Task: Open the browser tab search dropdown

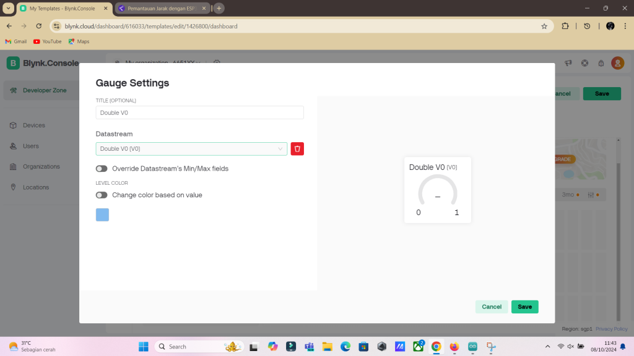Action: click(x=8, y=8)
